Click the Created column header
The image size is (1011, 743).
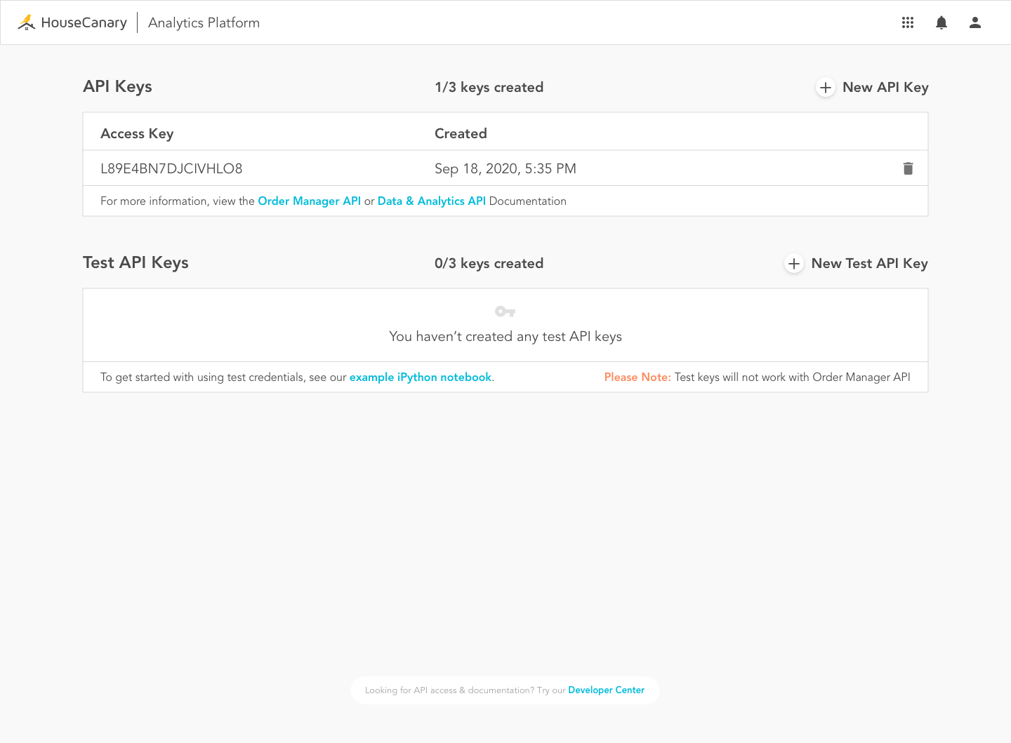coord(461,133)
